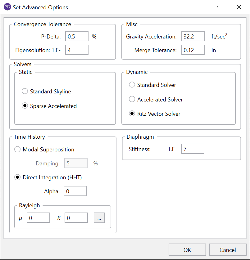This screenshot has height=260, width=250.
Task: Click the Rayleigh K input field
Action: (76, 218)
